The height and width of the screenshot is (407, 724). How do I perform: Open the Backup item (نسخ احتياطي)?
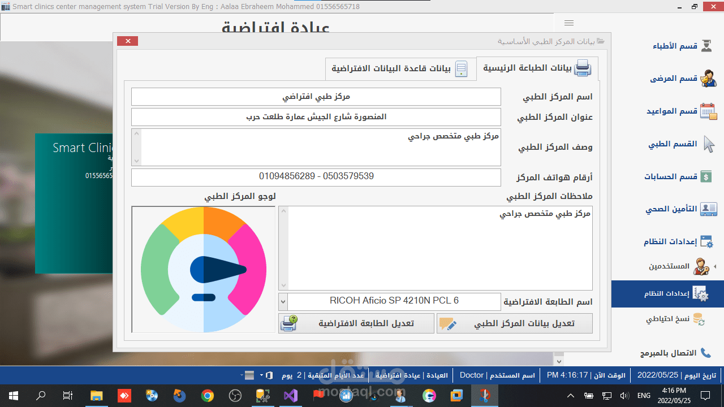tap(676, 319)
